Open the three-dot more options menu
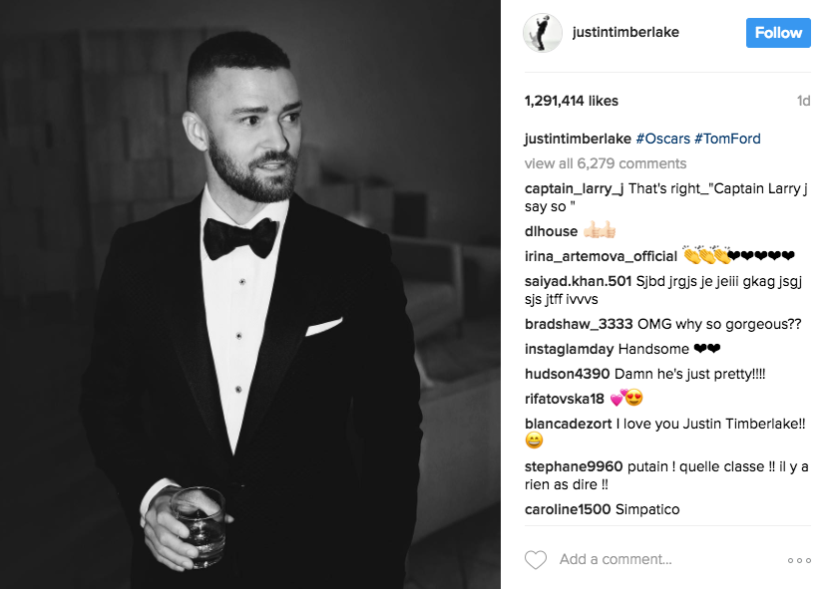Screen dimensions: 829x589 pos(799,560)
